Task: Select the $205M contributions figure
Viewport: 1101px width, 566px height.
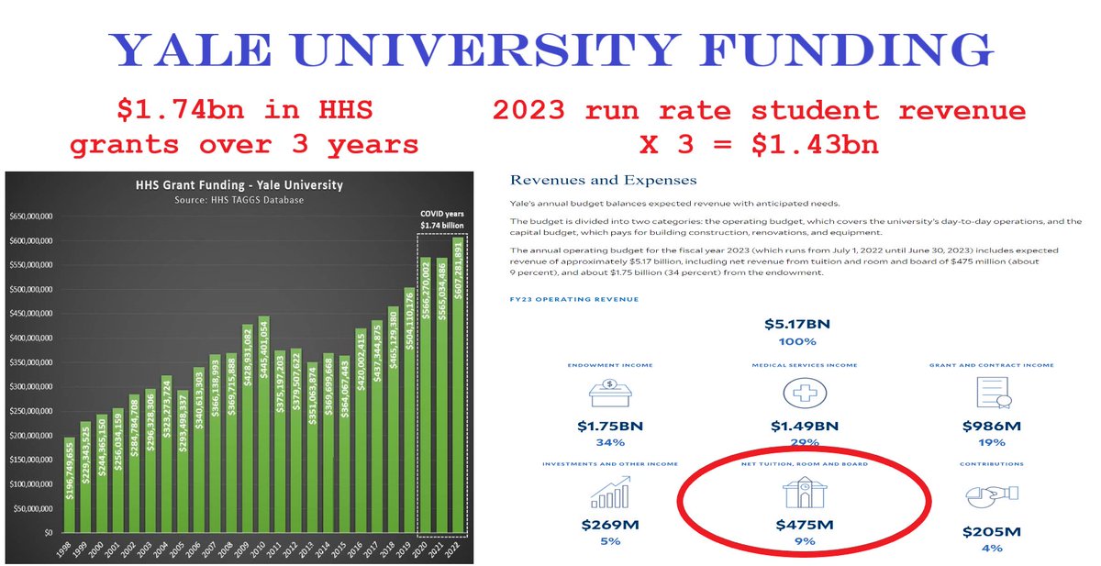Action: tap(993, 530)
